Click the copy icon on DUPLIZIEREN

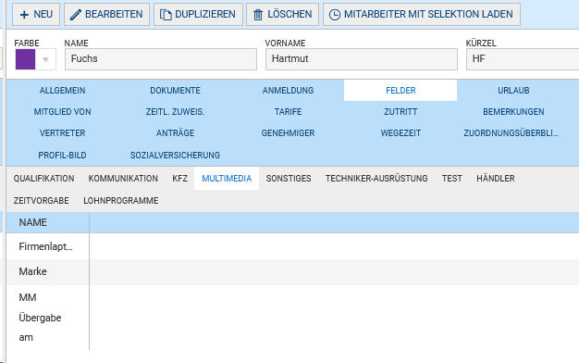166,15
